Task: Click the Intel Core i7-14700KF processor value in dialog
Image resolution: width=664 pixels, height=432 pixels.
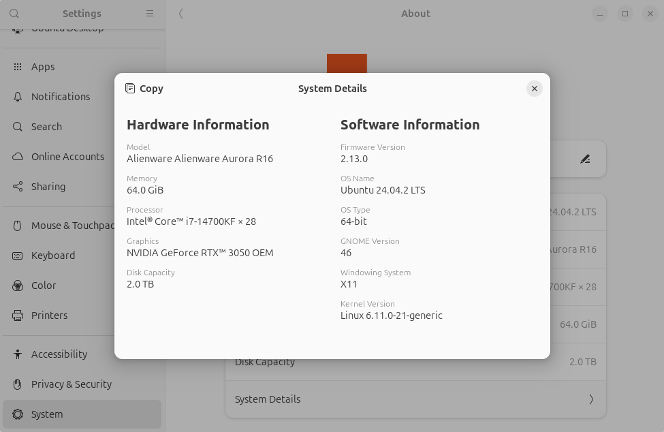Action: coord(191,221)
